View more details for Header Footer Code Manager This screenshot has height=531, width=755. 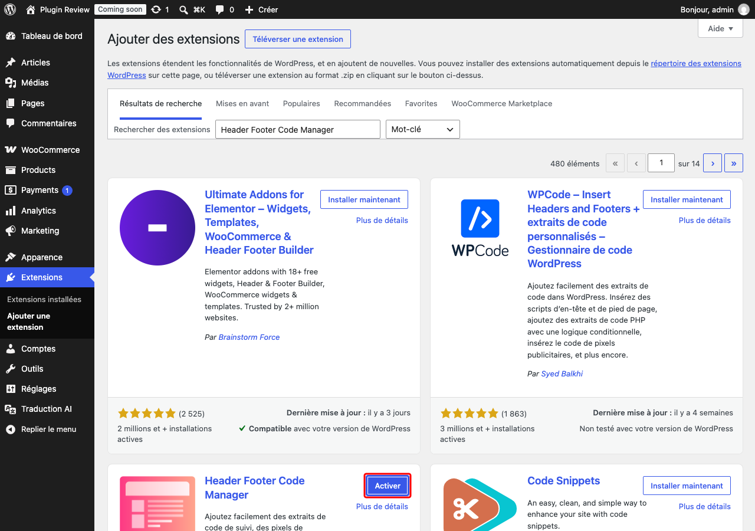click(382, 507)
